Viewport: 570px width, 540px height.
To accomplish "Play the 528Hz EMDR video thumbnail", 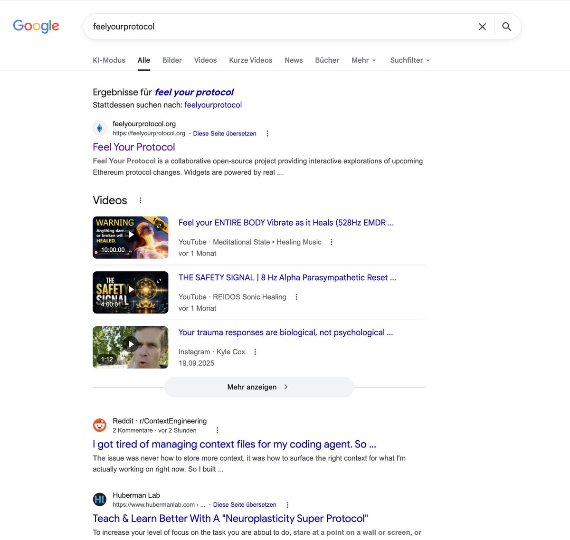I will click(x=131, y=237).
